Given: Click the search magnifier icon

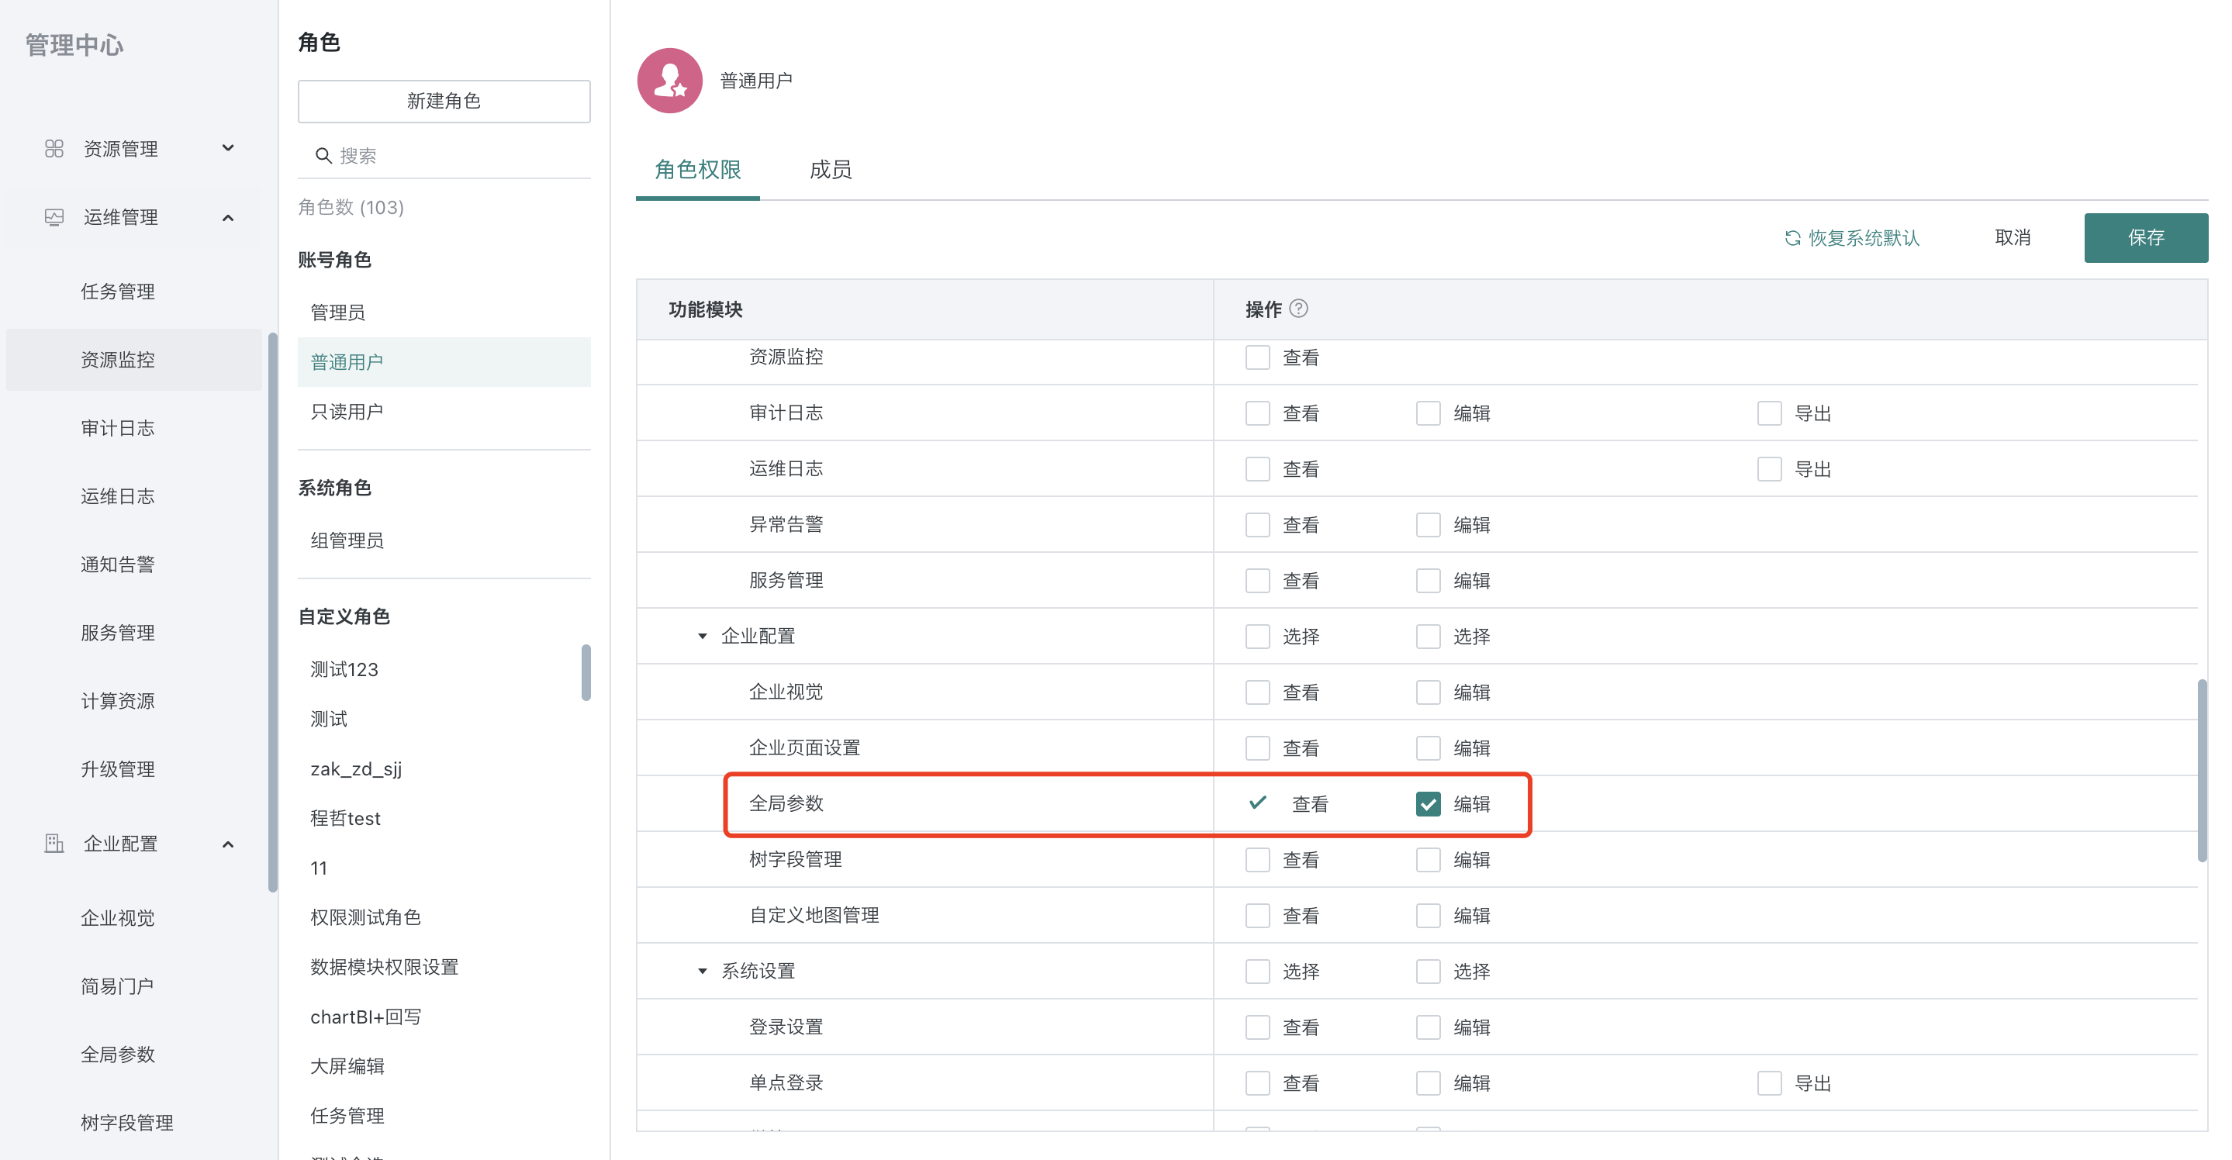Looking at the screenshot, I should click(323, 156).
